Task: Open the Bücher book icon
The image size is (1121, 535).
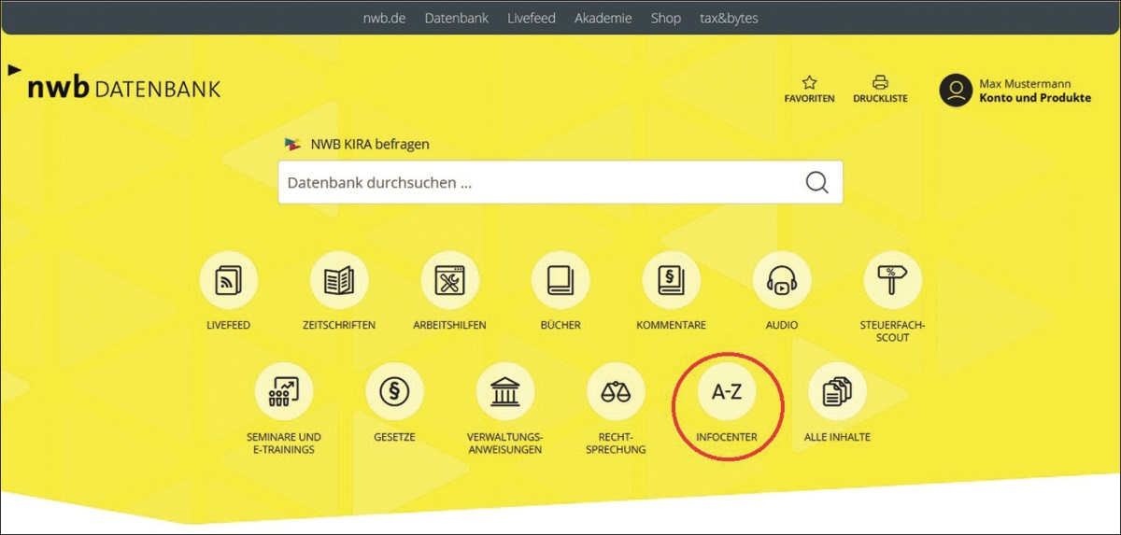Action: (560, 281)
